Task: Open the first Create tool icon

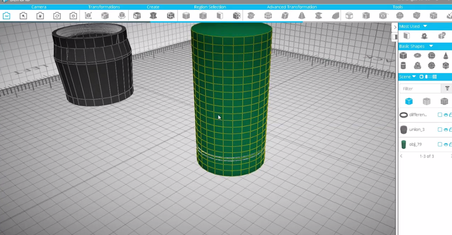Action: tap(137, 16)
